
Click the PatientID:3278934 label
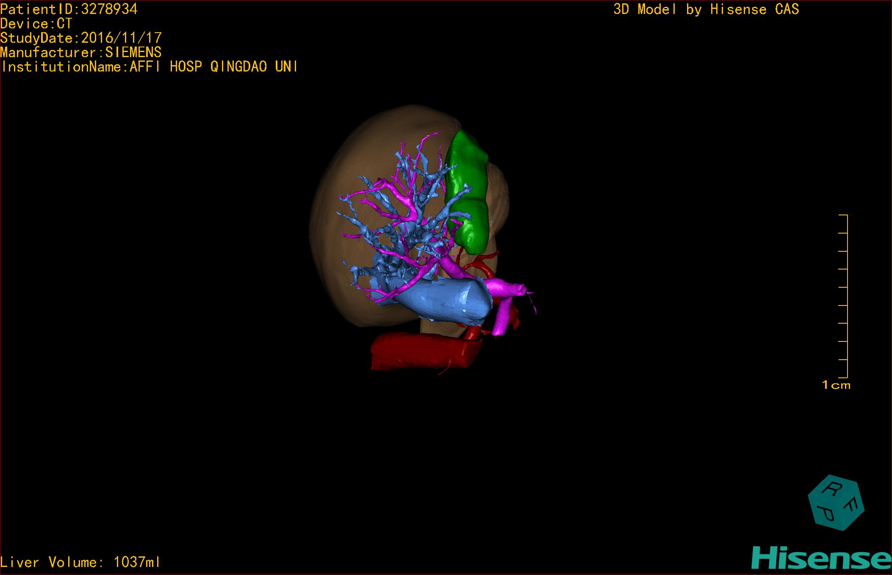pyautogui.click(x=69, y=9)
